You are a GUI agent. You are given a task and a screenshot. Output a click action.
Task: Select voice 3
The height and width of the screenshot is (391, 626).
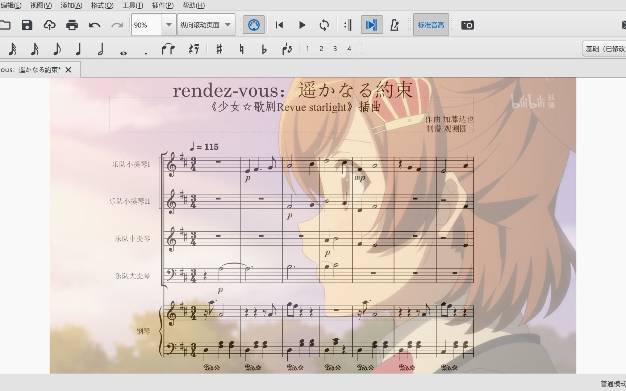coord(335,49)
